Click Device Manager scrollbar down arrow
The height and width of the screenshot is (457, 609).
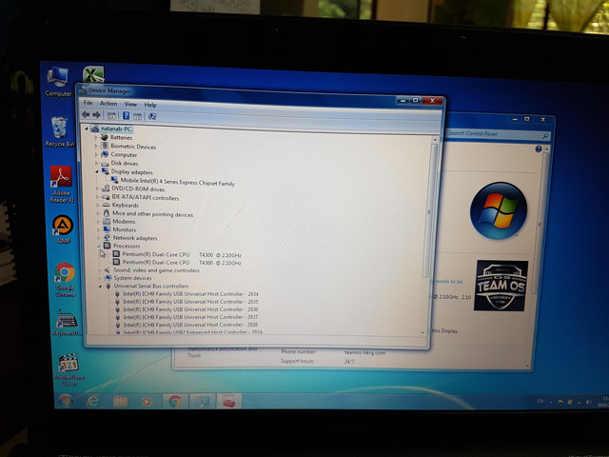click(422, 332)
